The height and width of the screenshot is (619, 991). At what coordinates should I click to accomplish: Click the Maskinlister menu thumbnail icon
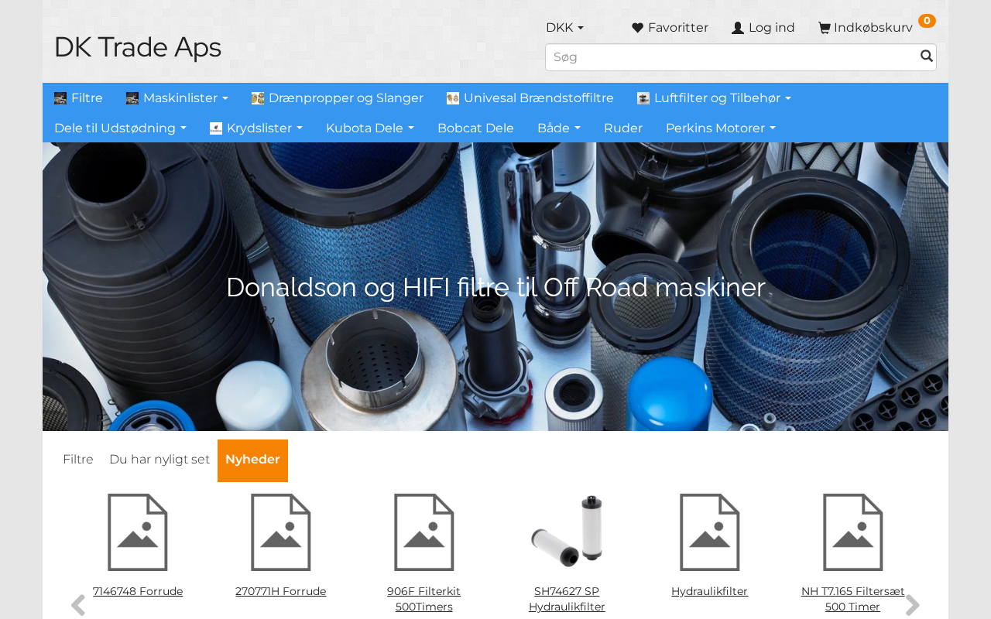coord(132,98)
